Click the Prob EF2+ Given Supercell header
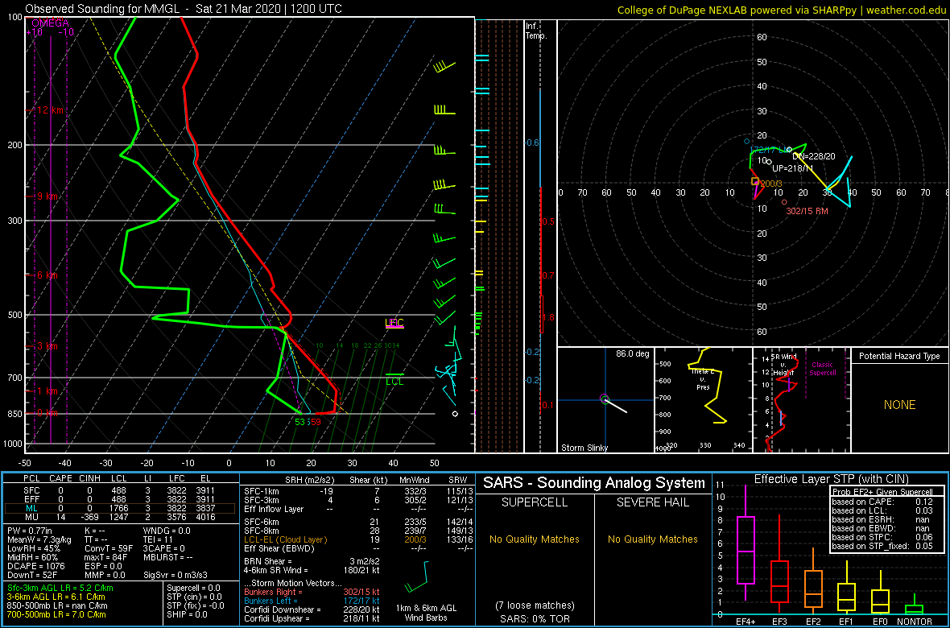 (x=882, y=492)
